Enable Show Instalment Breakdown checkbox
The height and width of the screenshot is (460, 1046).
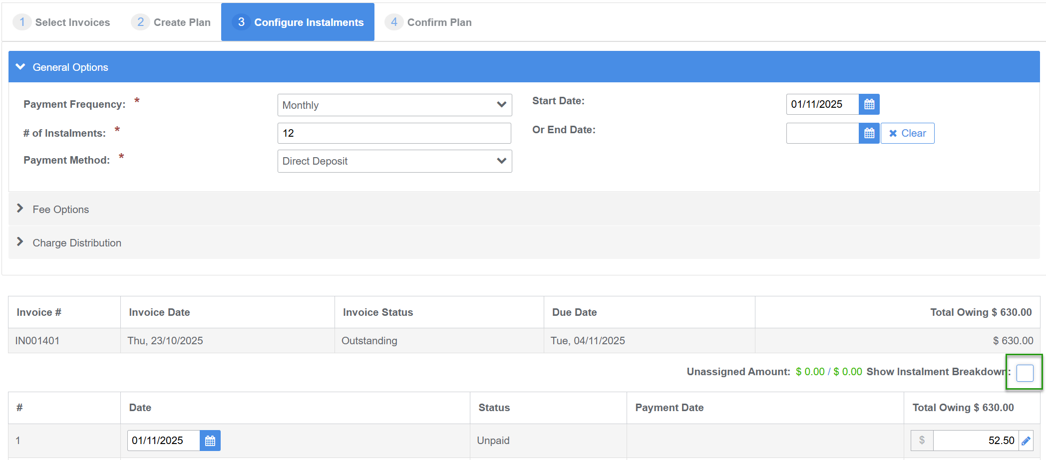1025,373
